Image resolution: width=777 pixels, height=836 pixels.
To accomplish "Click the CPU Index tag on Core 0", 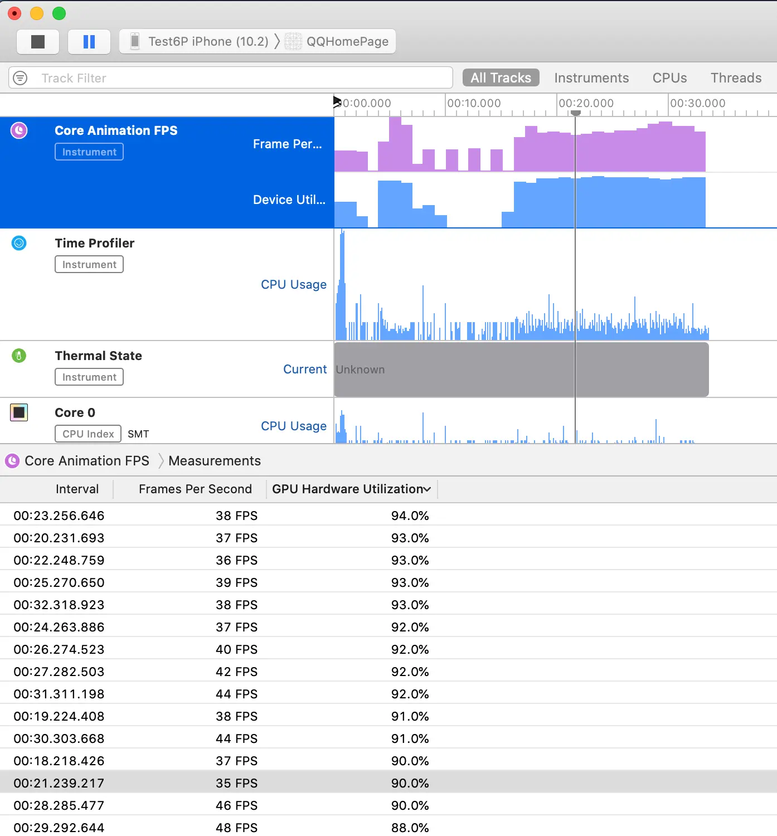I will 88,434.
